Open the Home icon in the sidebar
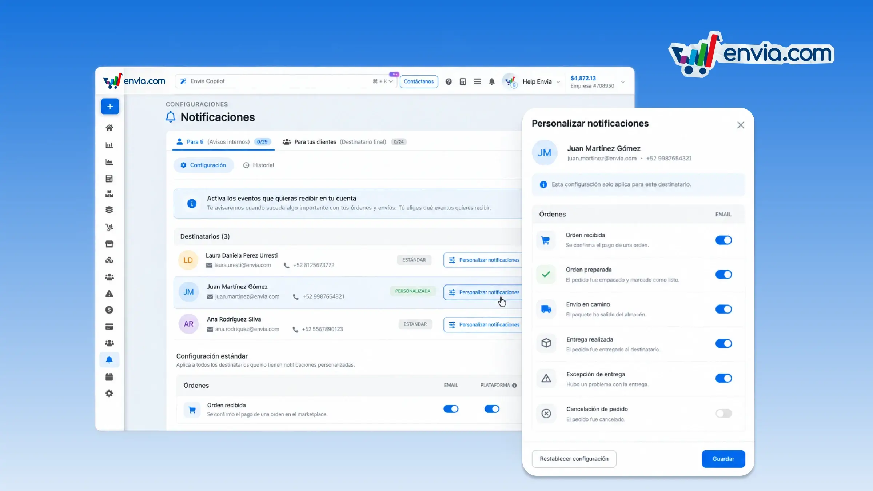This screenshot has width=873, height=491. tap(109, 128)
